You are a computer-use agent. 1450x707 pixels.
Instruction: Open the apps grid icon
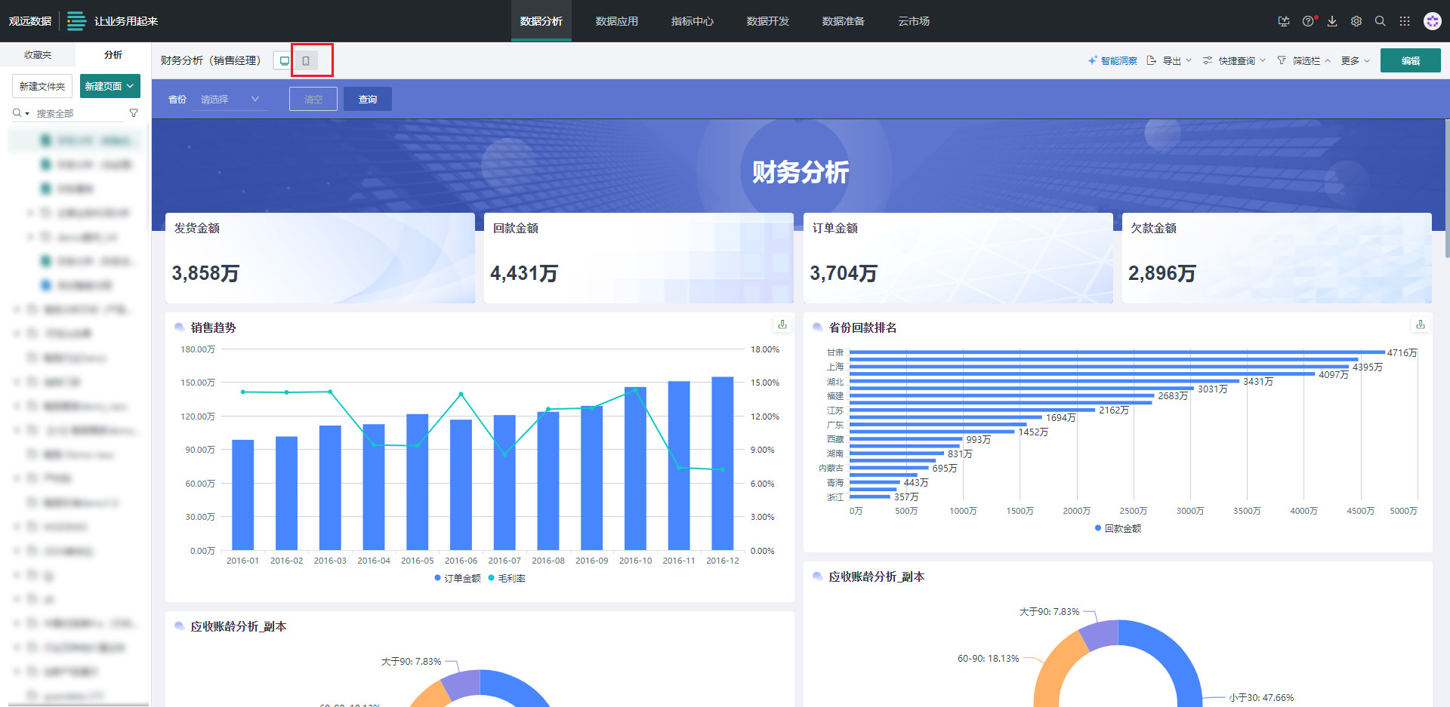[x=1405, y=21]
